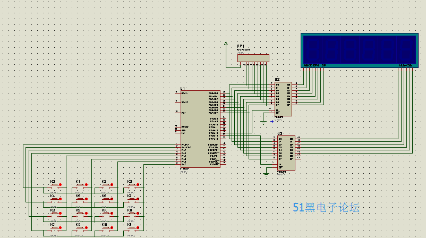
Task: Click the KD keypad switch
Action: coord(80,229)
